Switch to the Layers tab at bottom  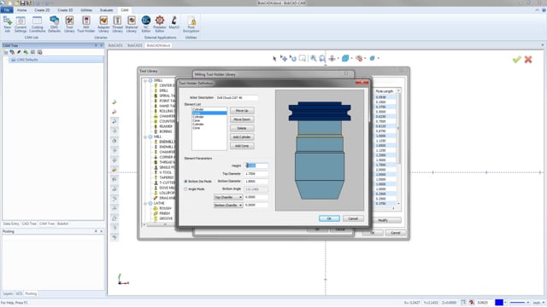[x=8, y=293]
